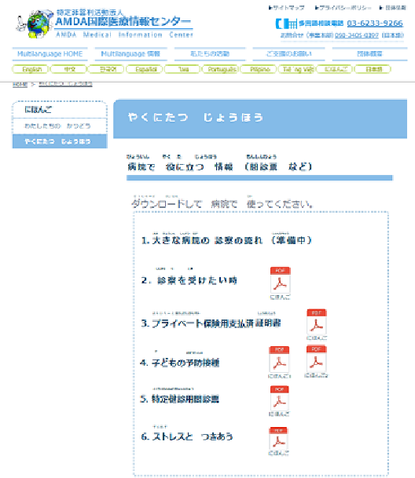Open the Multilanguage 情報 tab
Viewport: 415px width, 478px height.
pos(130,54)
